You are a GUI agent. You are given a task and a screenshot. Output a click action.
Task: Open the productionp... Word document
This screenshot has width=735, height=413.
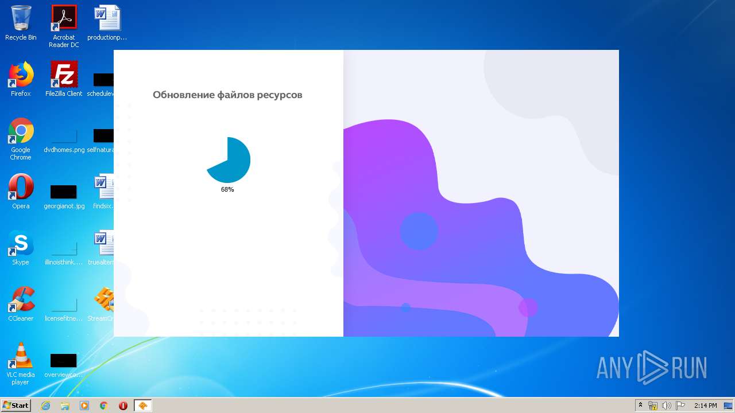107,23
